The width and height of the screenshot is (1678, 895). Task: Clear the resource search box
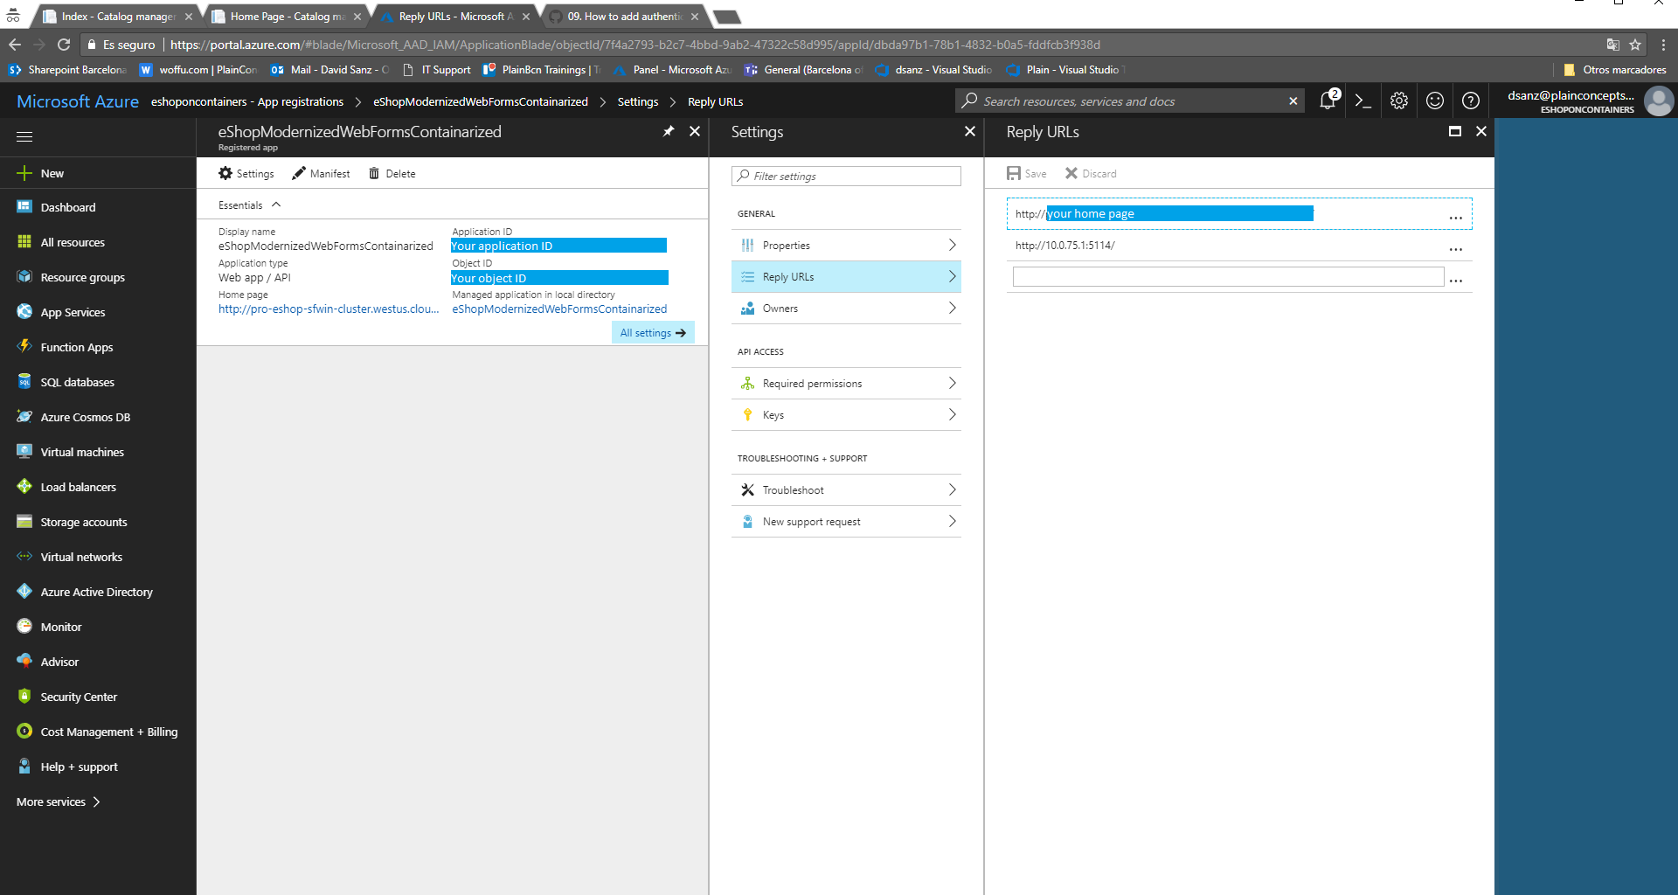[x=1293, y=101]
